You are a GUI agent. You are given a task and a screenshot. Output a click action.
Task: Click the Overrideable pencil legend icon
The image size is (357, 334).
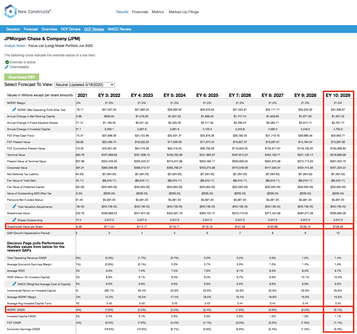pos(7,67)
